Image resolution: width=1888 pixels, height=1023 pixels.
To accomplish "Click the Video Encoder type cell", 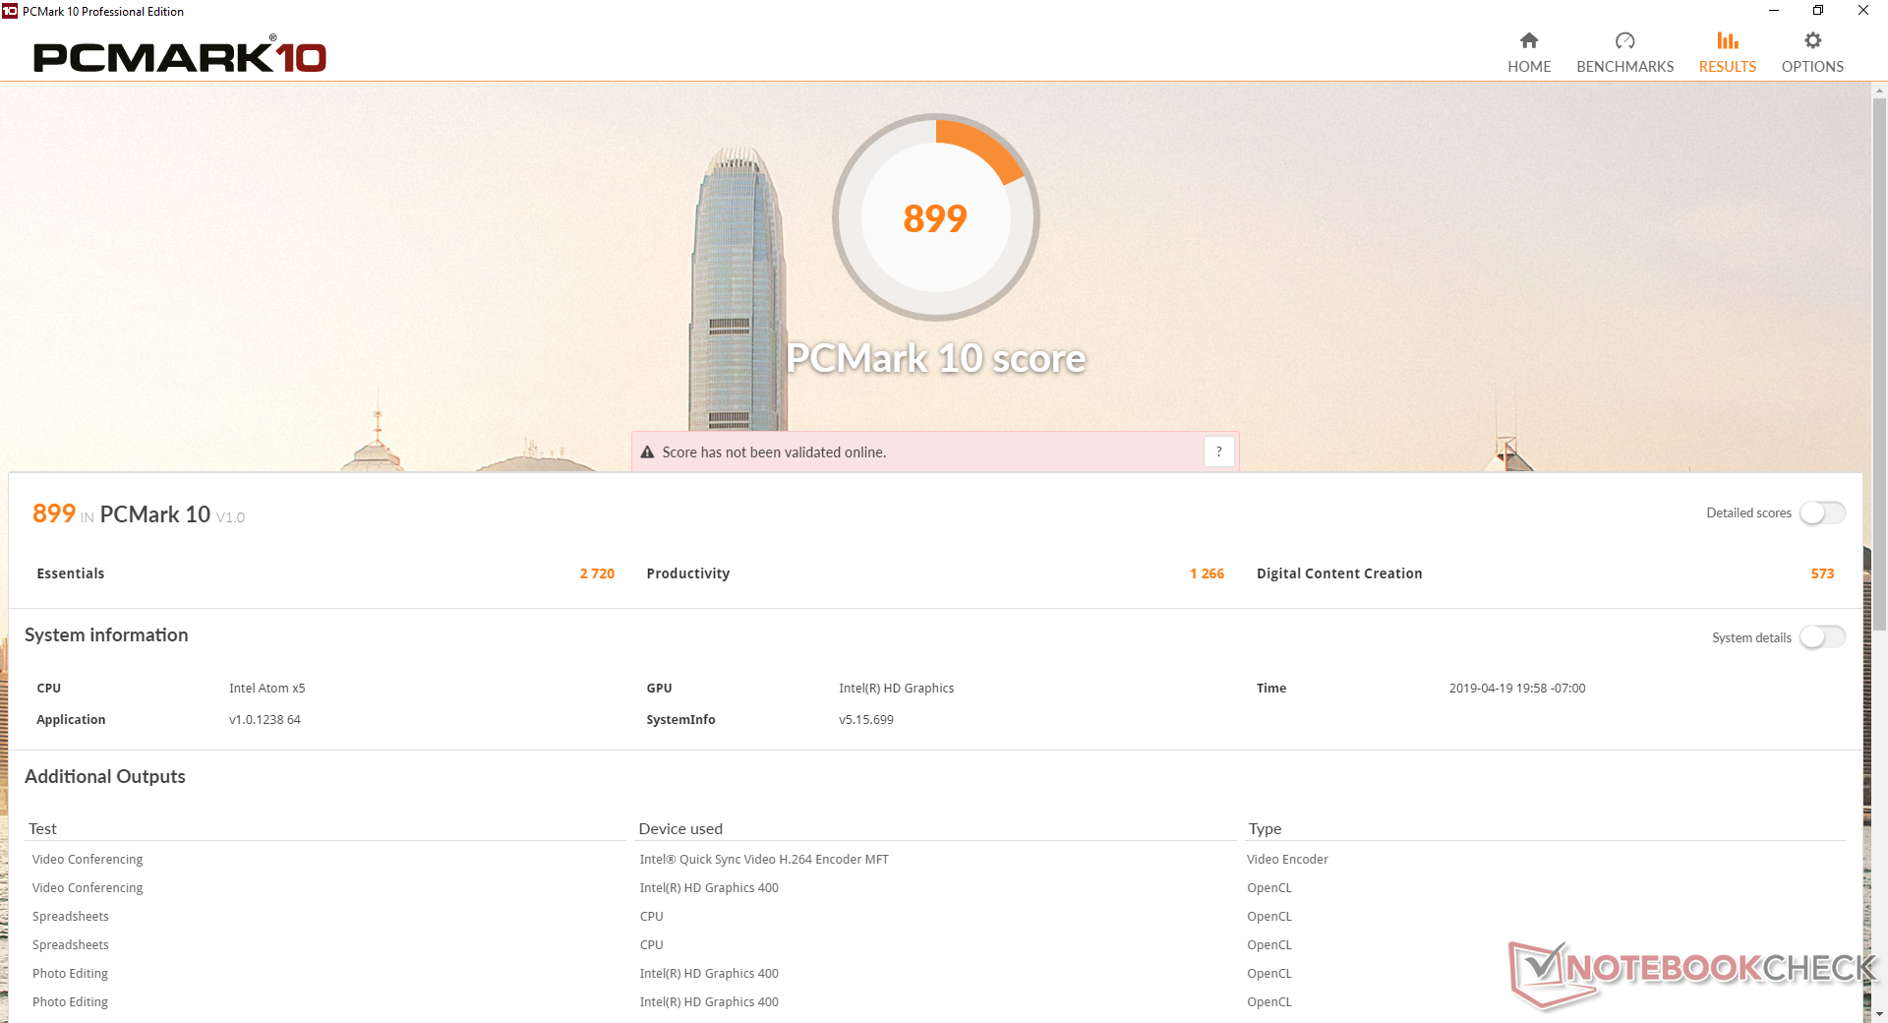I will click(1287, 860).
